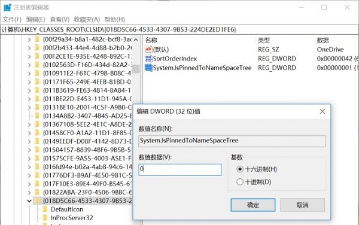Click the tree pane scrollbar thumb
Image resolution: width=359 pixels, height=225 pixels.
click(x=136, y=69)
